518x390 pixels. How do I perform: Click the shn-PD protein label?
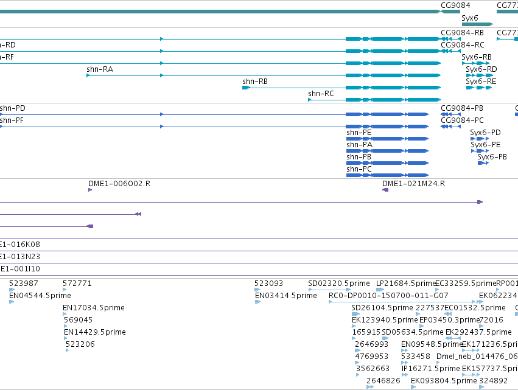tap(13, 108)
